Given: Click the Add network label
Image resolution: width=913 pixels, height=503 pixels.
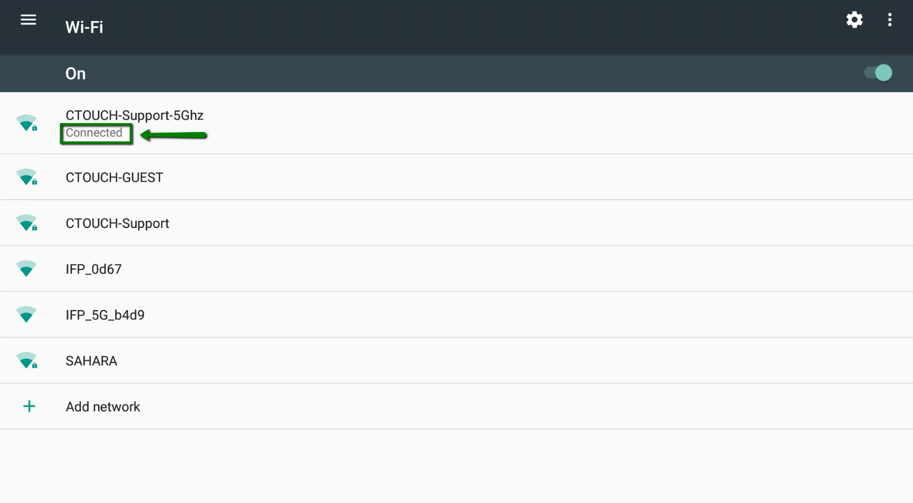Looking at the screenshot, I should pos(103,407).
